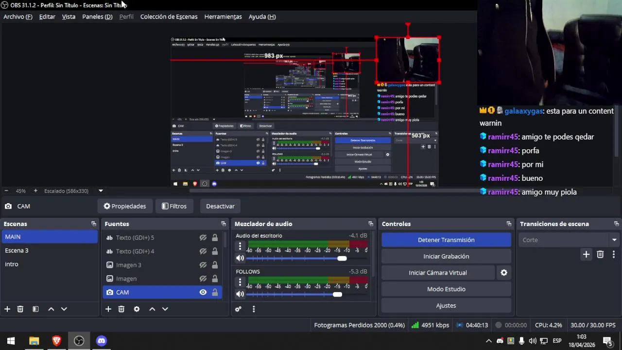
Task: Open transition properties three-dot menu
Action: pos(614,254)
